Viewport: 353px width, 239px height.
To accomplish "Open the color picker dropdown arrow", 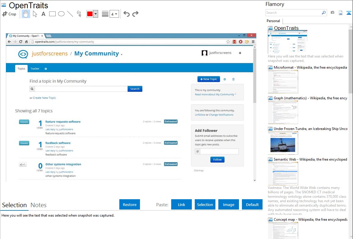I will (x=95, y=14).
